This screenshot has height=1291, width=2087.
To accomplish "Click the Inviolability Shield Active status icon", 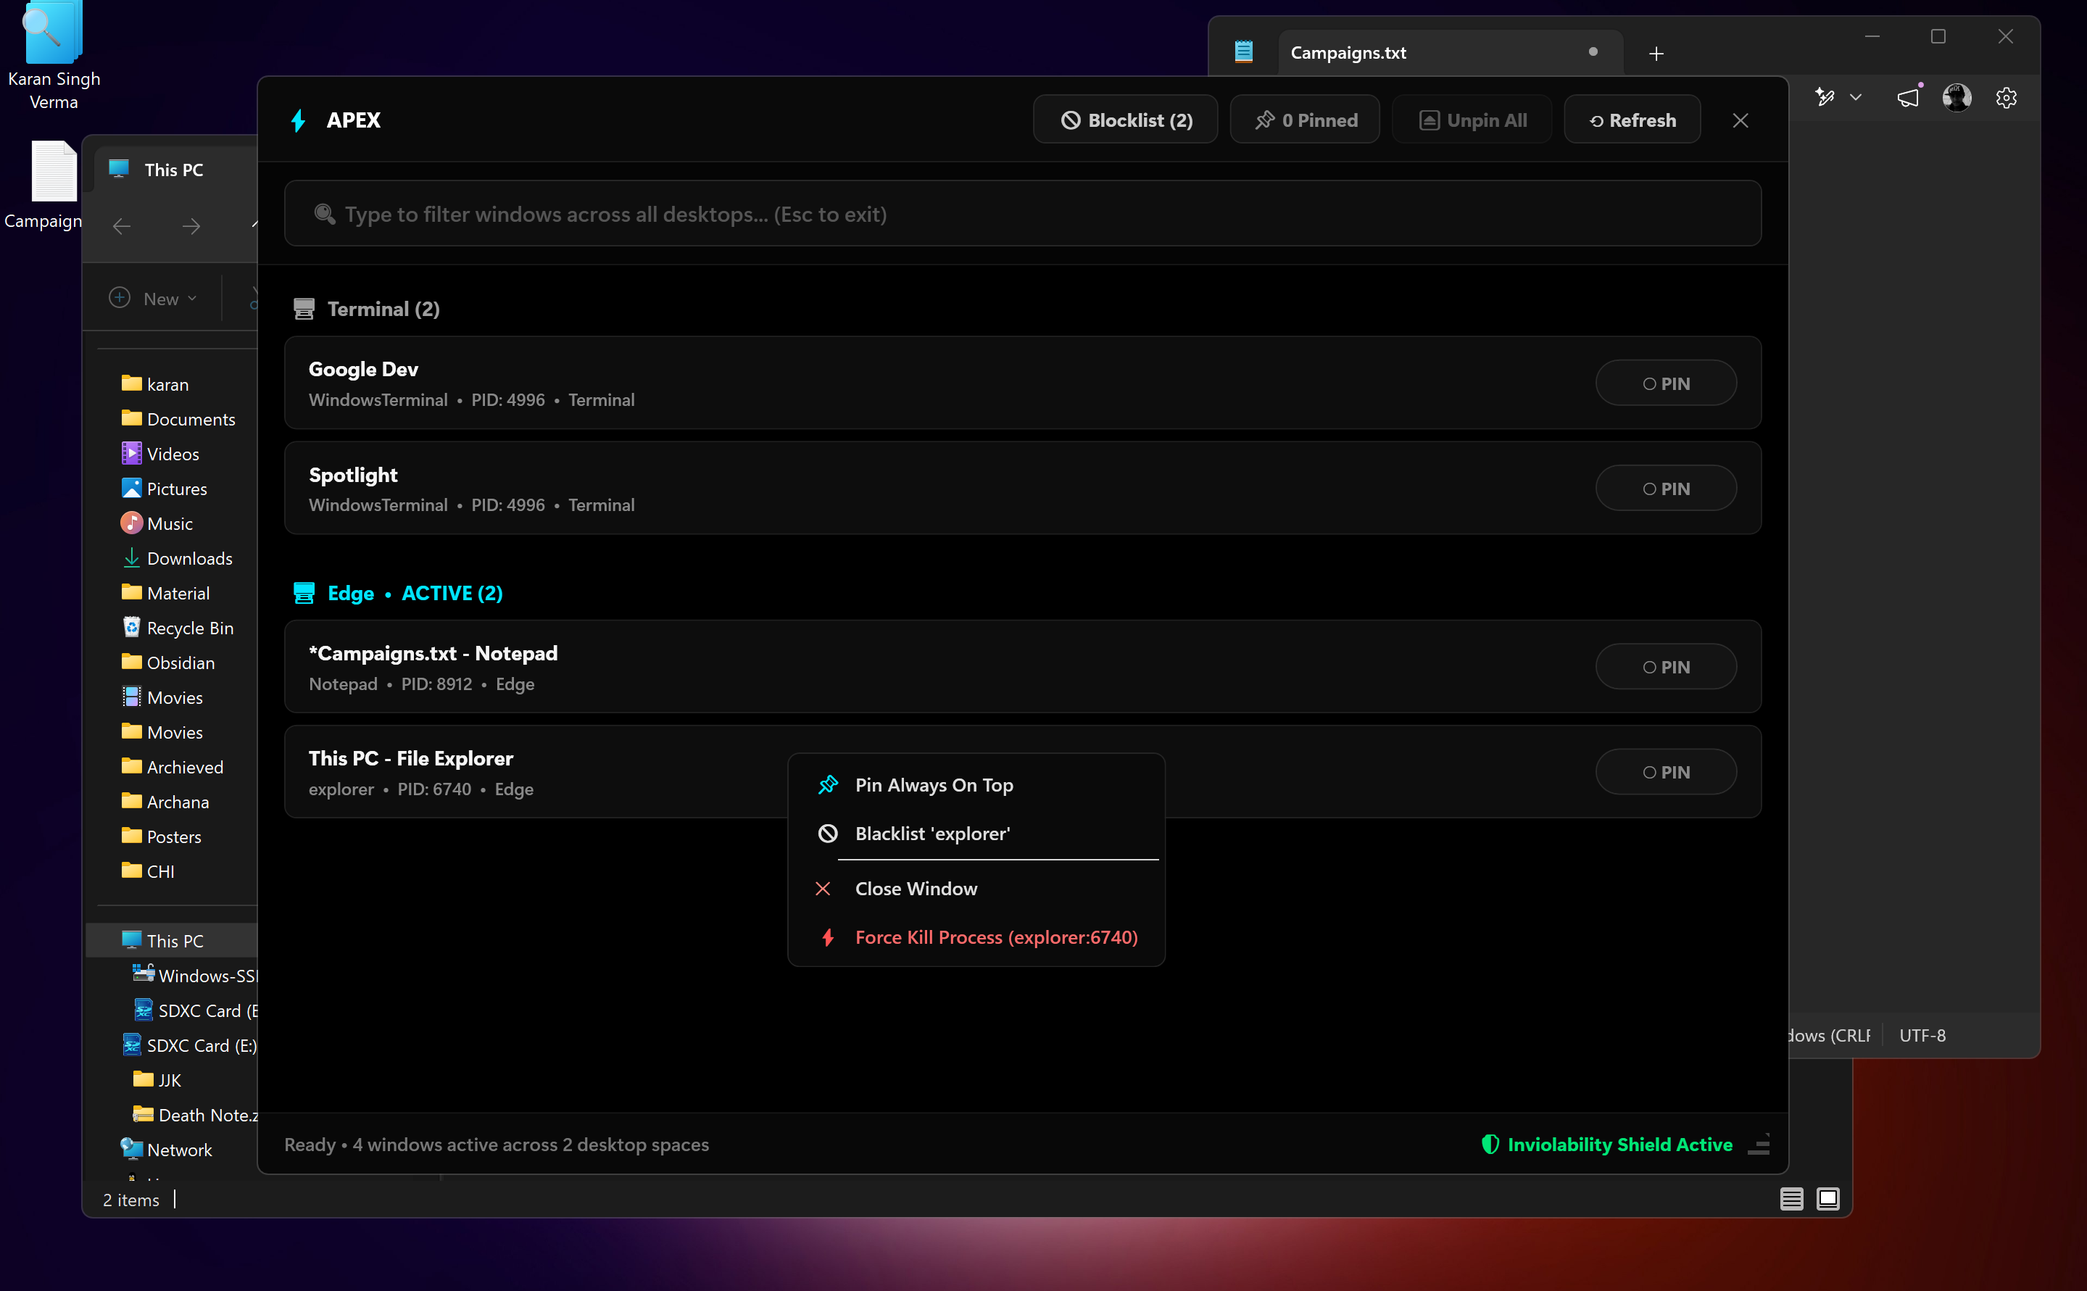I will pyautogui.click(x=1490, y=1144).
